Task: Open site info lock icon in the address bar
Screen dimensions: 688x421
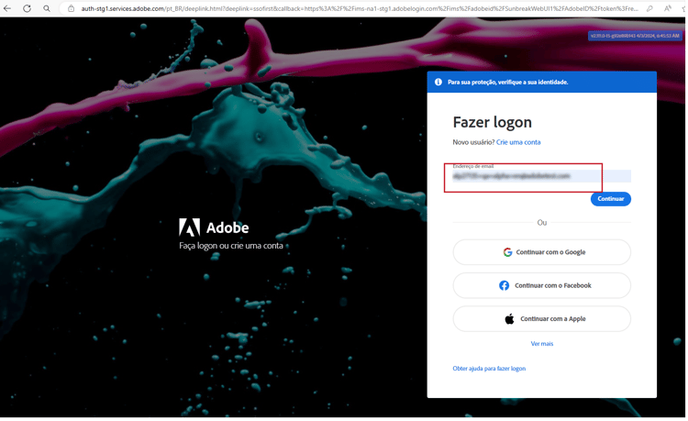Action: [71, 8]
